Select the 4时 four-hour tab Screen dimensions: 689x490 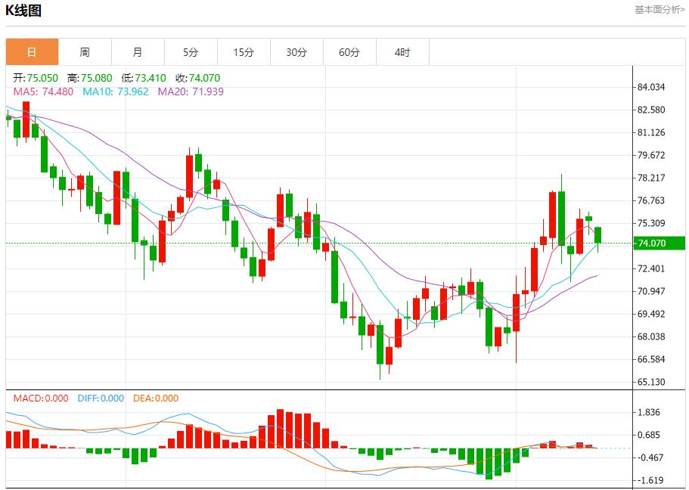[x=402, y=52]
